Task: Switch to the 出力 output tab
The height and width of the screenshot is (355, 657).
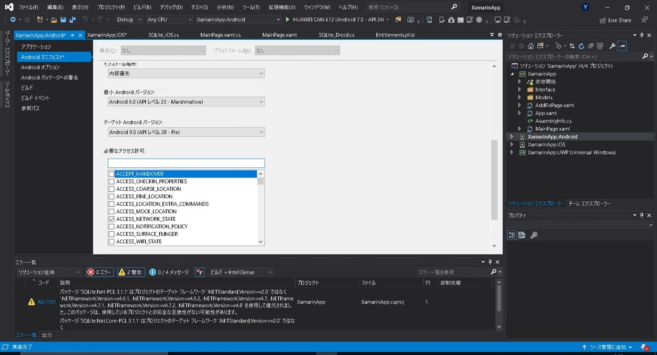Action: [47, 335]
